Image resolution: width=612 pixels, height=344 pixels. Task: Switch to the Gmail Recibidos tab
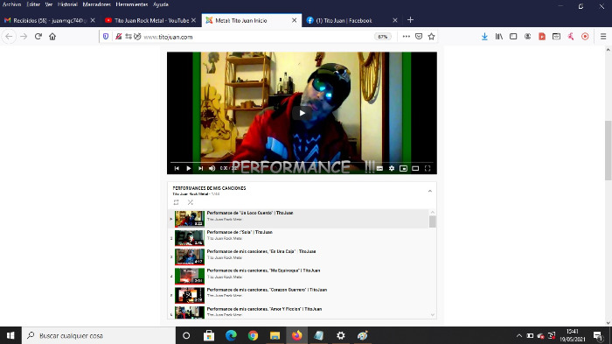pos(48,20)
